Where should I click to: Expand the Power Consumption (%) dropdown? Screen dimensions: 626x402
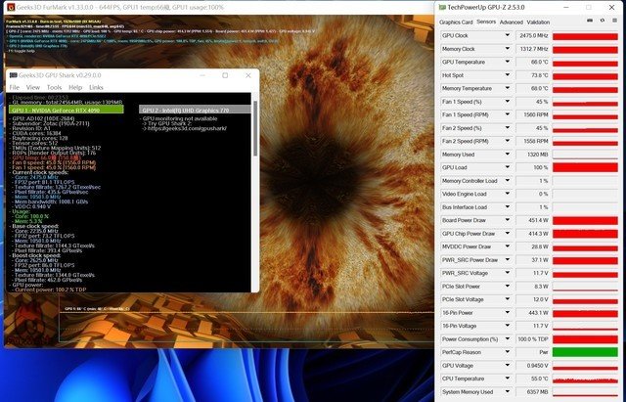[x=507, y=338]
